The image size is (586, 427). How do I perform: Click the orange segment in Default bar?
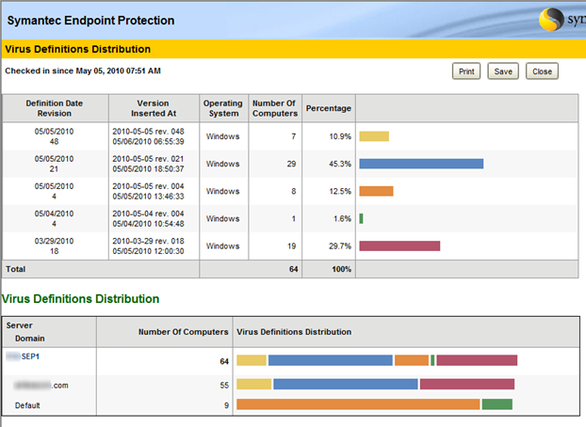pos(358,404)
